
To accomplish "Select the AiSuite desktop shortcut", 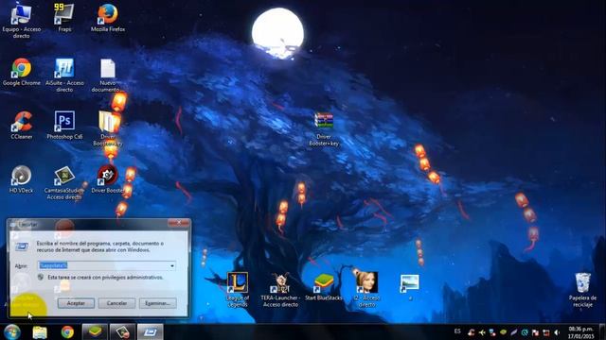I will tap(64, 76).
